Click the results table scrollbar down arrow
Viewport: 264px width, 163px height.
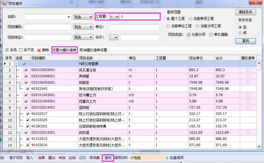click(x=259, y=147)
